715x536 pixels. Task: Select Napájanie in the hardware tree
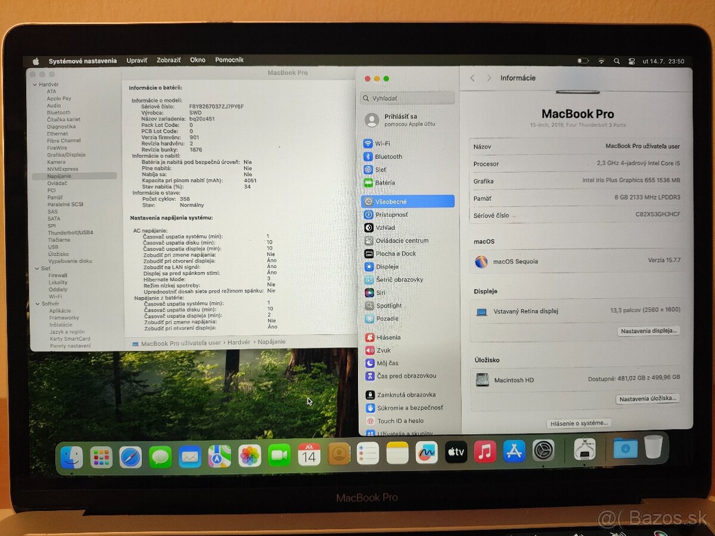(74, 176)
